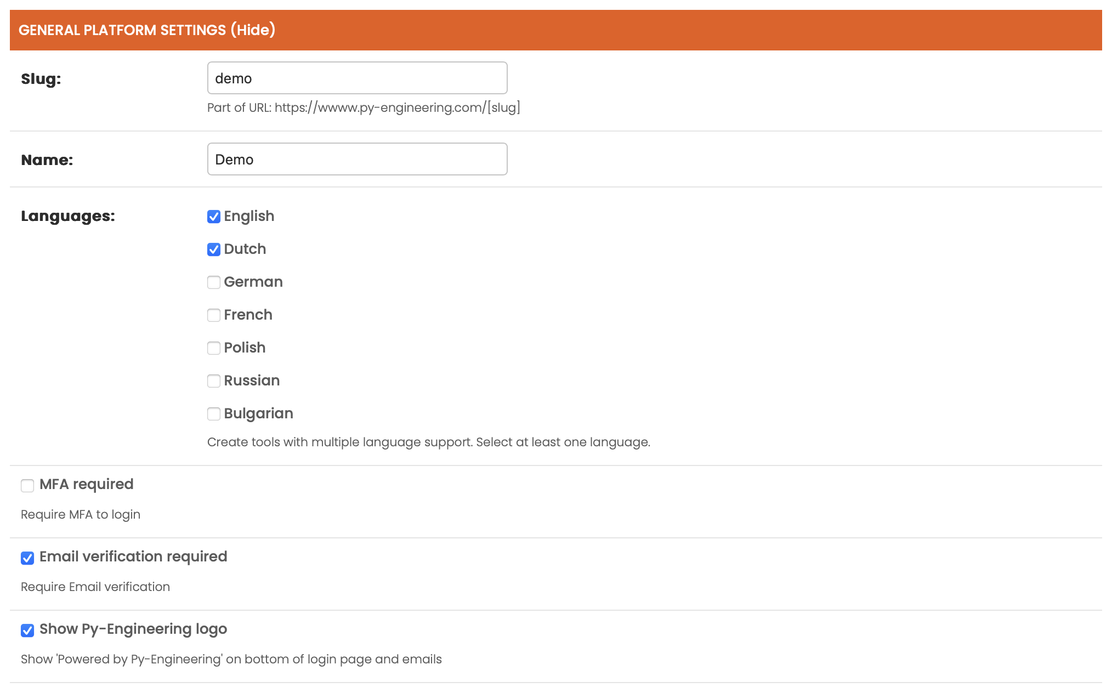
Task: Click the 'Name:' field label
Action: (x=47, y=160)
